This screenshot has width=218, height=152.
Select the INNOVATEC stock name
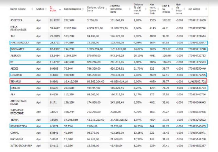[17, 49]
